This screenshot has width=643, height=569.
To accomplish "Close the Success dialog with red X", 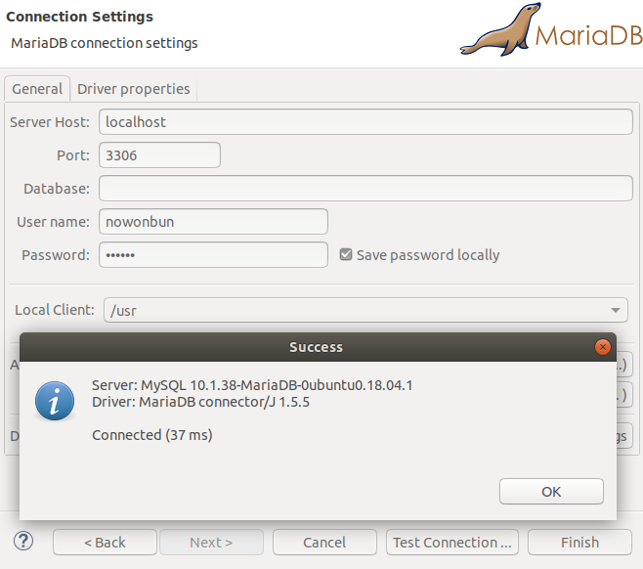I will (x=602, y=347).
